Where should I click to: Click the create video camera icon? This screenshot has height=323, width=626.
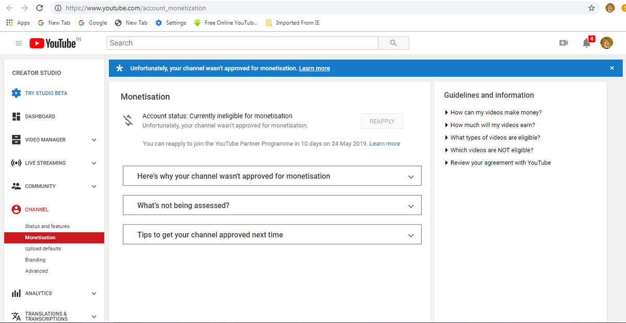(x=563, y=43)
